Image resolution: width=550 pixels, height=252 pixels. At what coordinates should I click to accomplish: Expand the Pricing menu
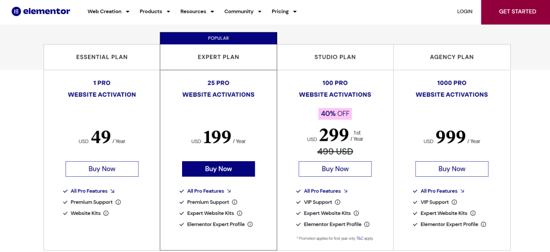[x=284, y=12]
